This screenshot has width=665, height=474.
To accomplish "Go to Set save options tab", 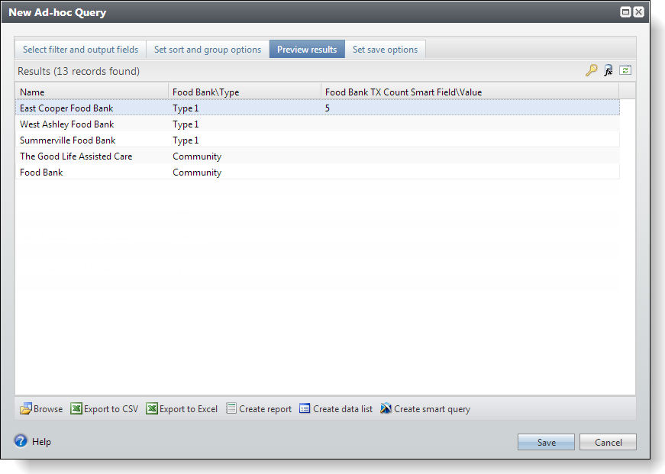I will pyautogui.click(x=385, y=50).
